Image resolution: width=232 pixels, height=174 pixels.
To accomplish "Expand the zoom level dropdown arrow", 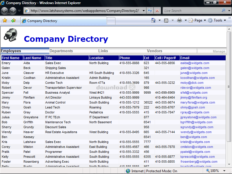I will tap(224, 171).
